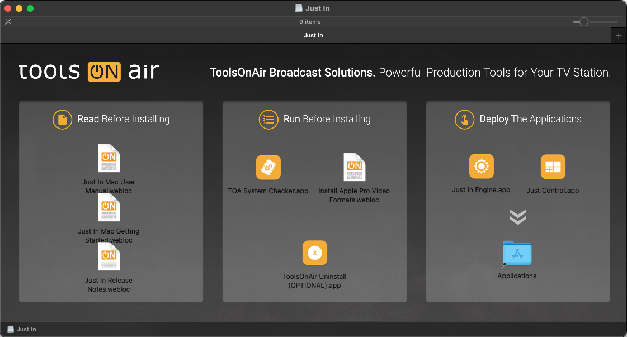The width and height of the screenshot is (627, 337).
Task: Add a new tab with the plus button
Action: pos(619,36)
